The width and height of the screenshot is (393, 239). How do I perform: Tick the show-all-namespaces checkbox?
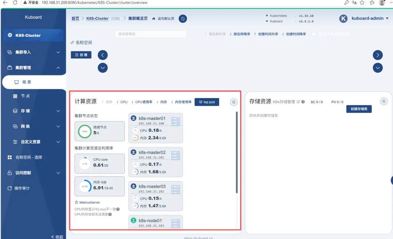pyautogui.click(x=314, y=34)
